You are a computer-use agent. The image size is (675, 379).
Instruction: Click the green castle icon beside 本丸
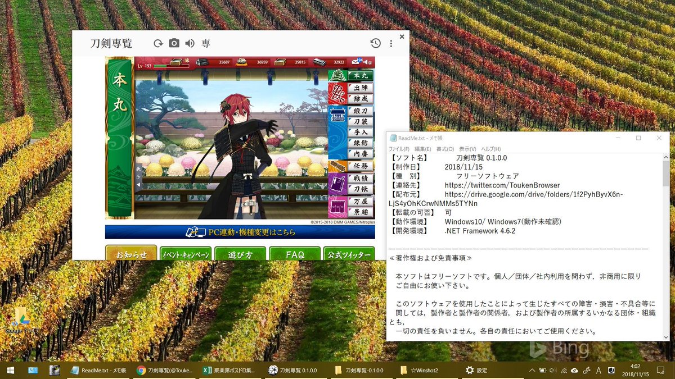(337, 75)
